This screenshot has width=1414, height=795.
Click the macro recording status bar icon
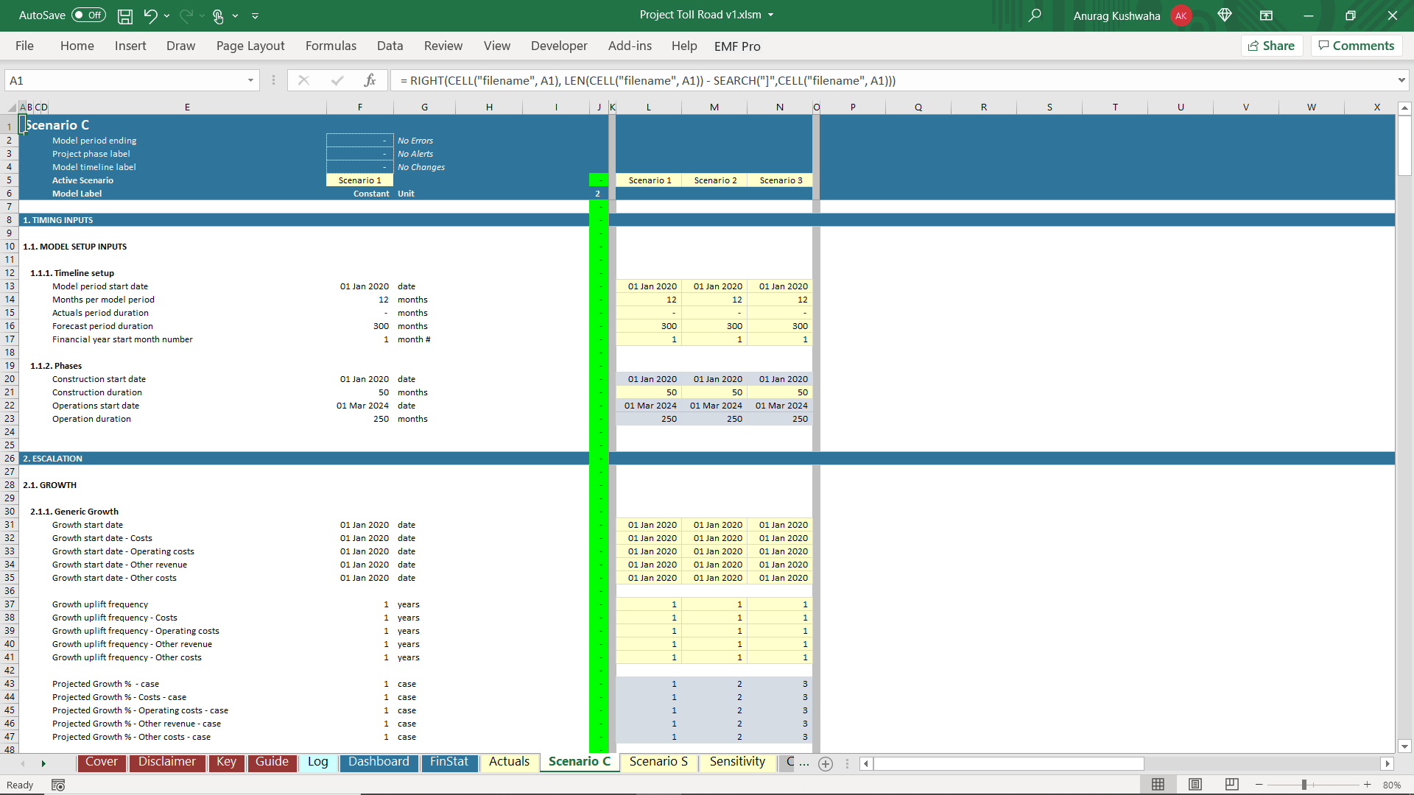(x=58, y=785)
